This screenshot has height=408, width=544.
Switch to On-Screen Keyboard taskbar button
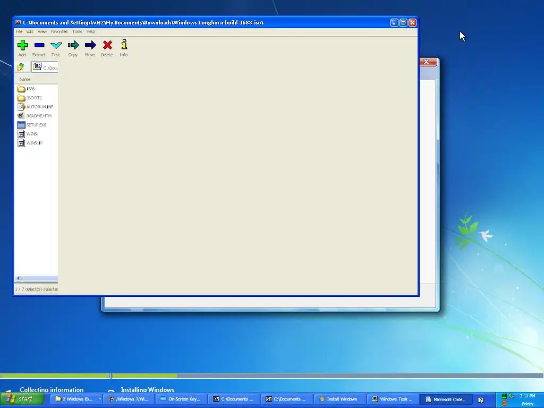pyautogui.click(x=181, y=399)
